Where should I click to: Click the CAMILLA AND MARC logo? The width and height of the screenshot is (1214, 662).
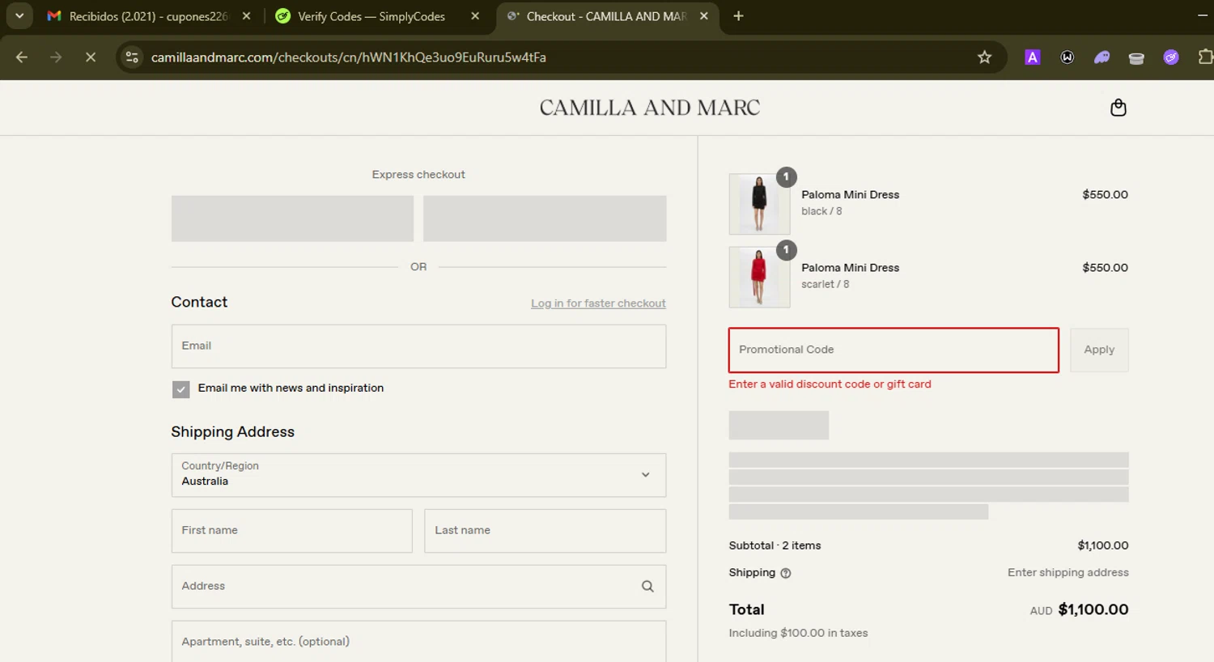[x=650, y=108]
